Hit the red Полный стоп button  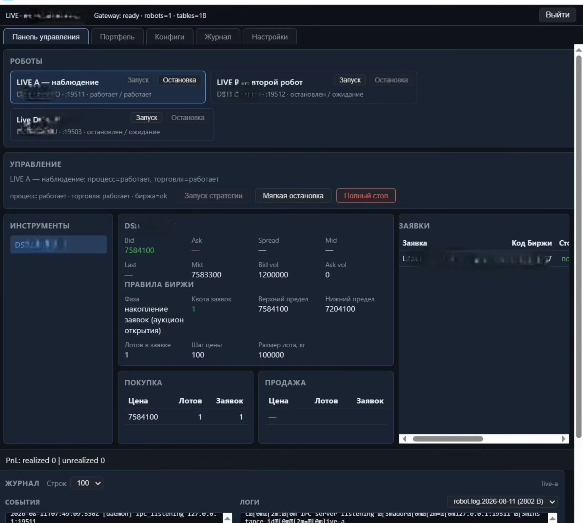click(366, 196)
